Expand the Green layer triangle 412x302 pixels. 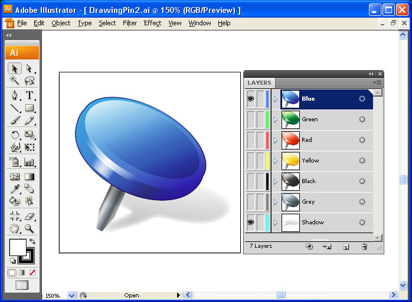click(x=276, y=120)
